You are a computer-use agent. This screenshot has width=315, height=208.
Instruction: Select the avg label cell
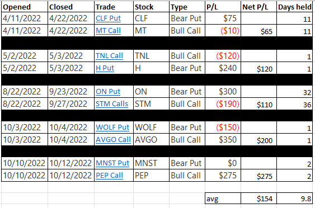click(223, 198)
